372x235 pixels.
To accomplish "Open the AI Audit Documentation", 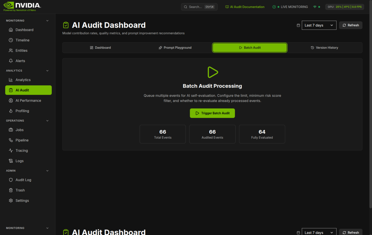I will tap(245, 6).
